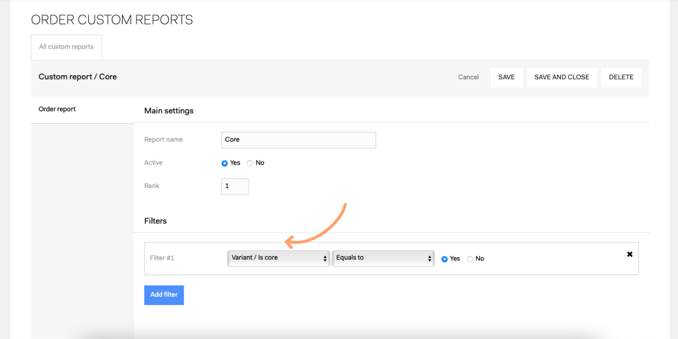Choose No for Filter #1 value

point(470,259)
